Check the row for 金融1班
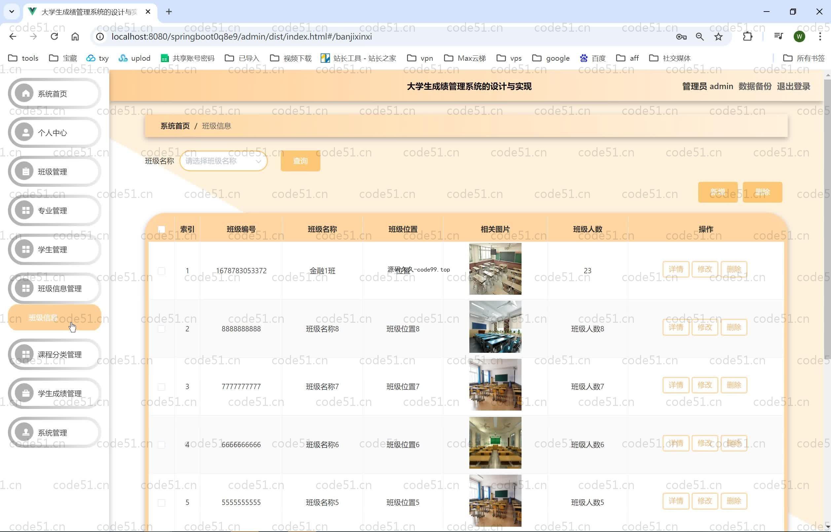Viewport: 831px width, 532px height. [x=162, y=271]
